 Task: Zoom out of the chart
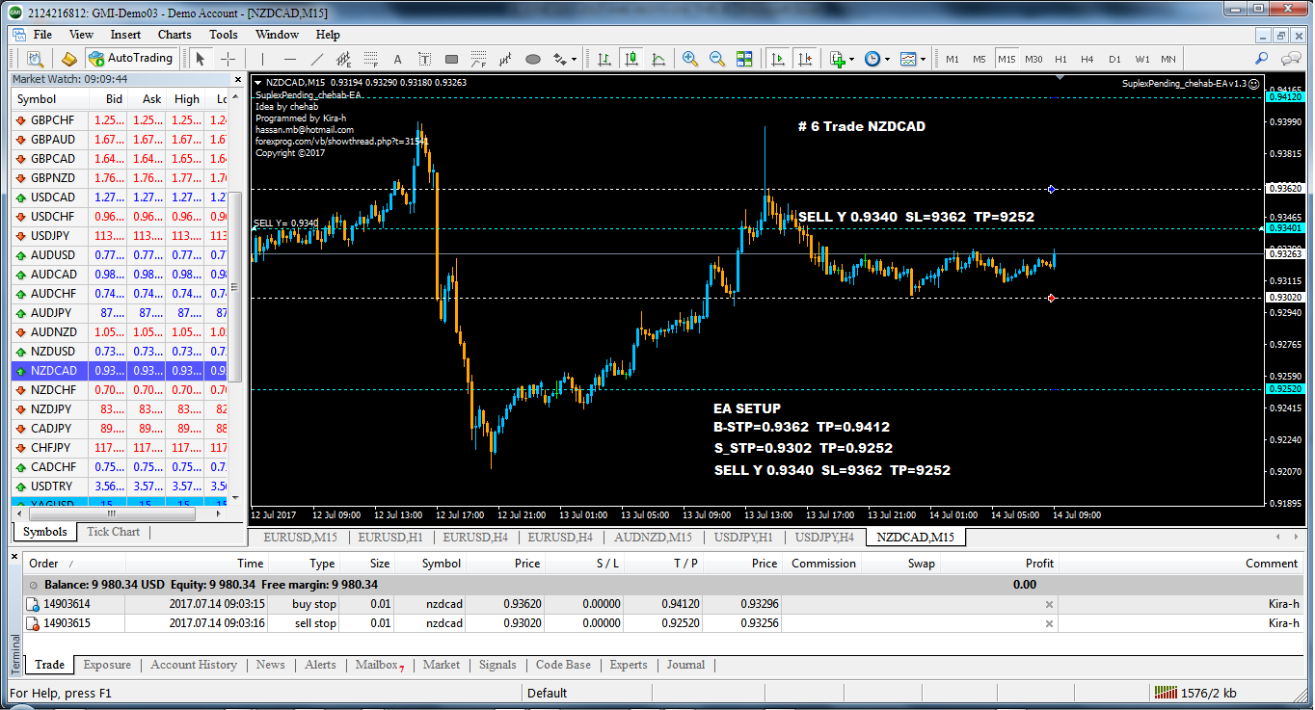coord(717,59)
